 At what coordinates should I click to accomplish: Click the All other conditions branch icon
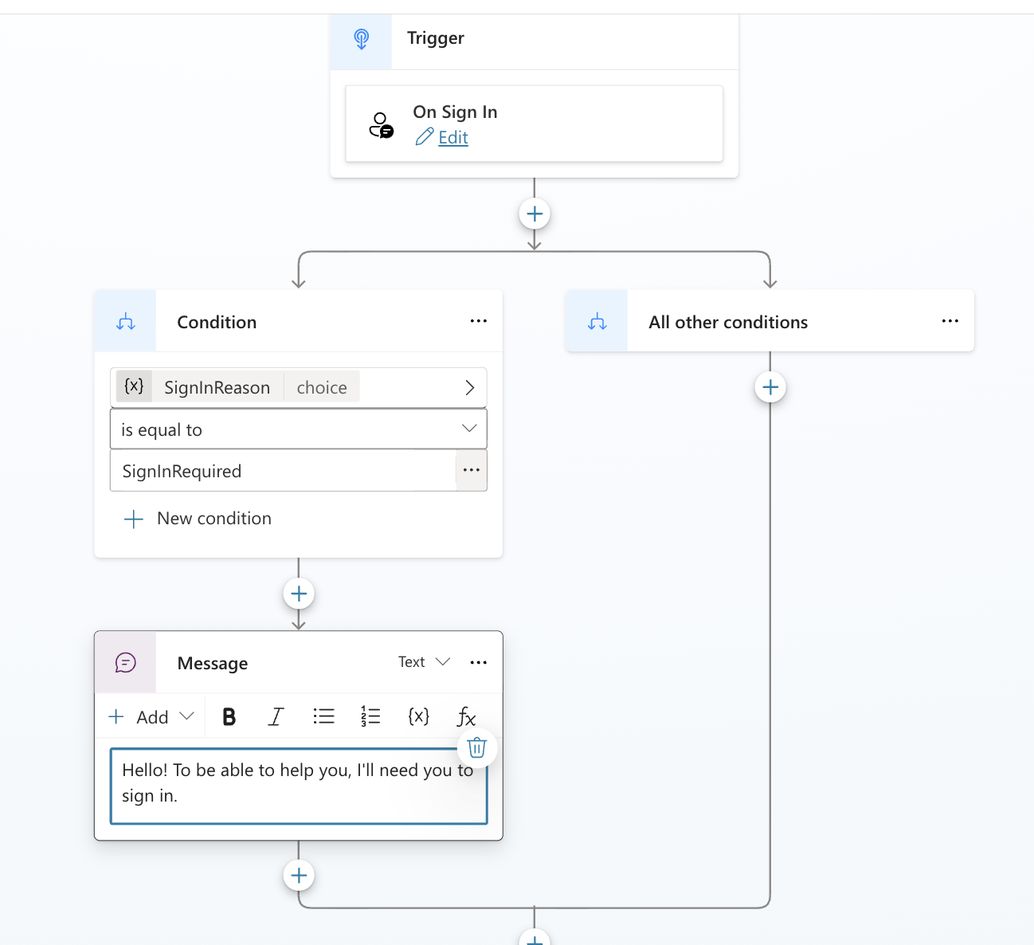(x=597, y=322)
